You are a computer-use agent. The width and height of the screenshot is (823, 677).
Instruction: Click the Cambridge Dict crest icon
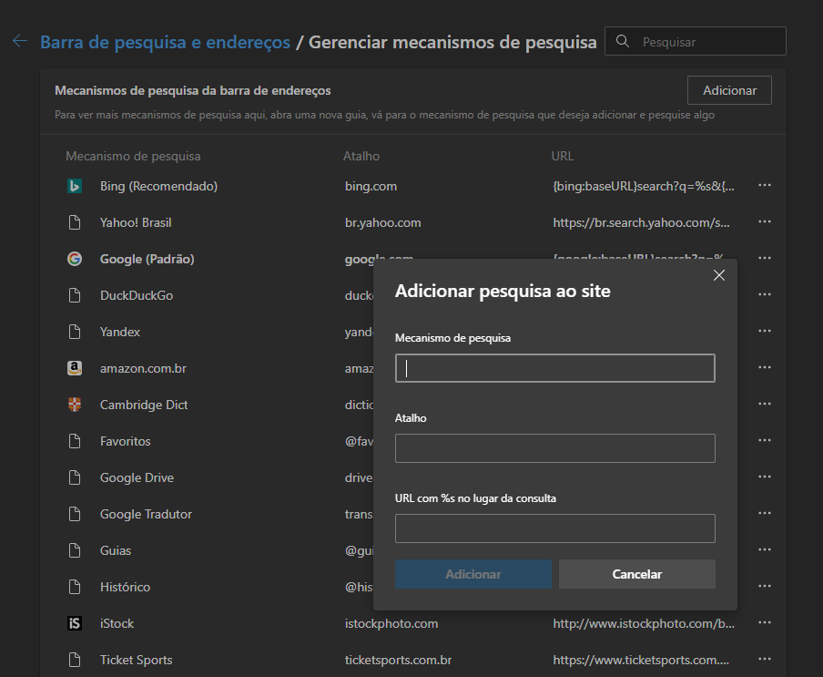click(75, 405)
